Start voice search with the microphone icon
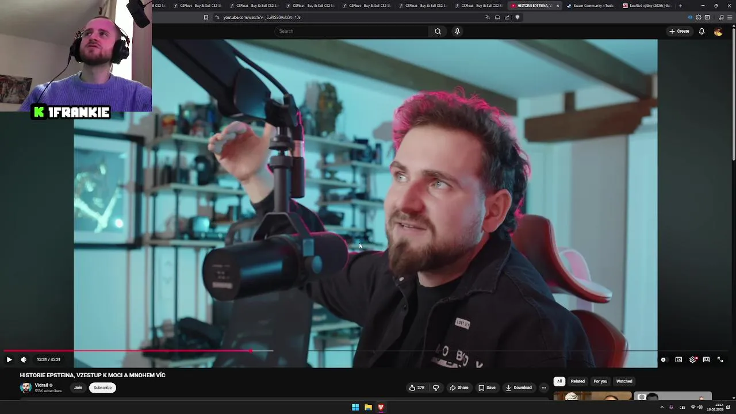The width and height of the screenshot is (736, 414). (457, 31)
